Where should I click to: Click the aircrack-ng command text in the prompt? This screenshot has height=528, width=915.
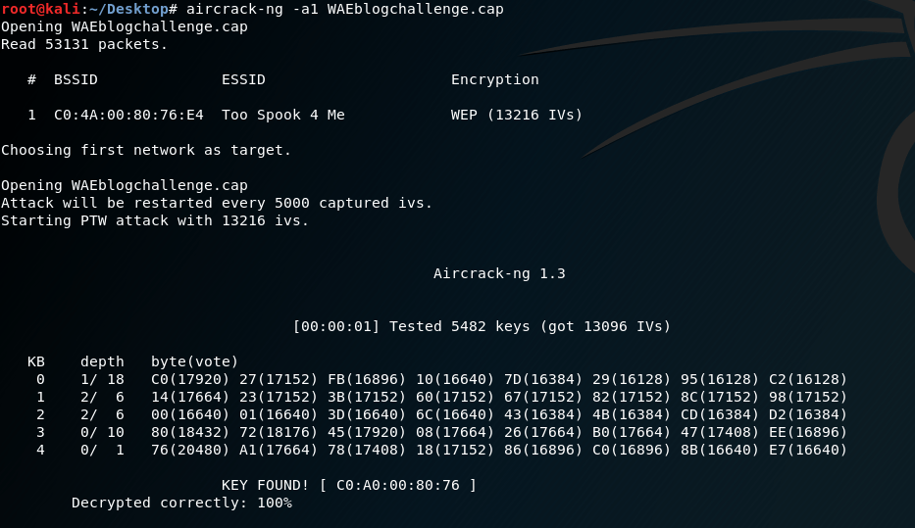point(344,9)
